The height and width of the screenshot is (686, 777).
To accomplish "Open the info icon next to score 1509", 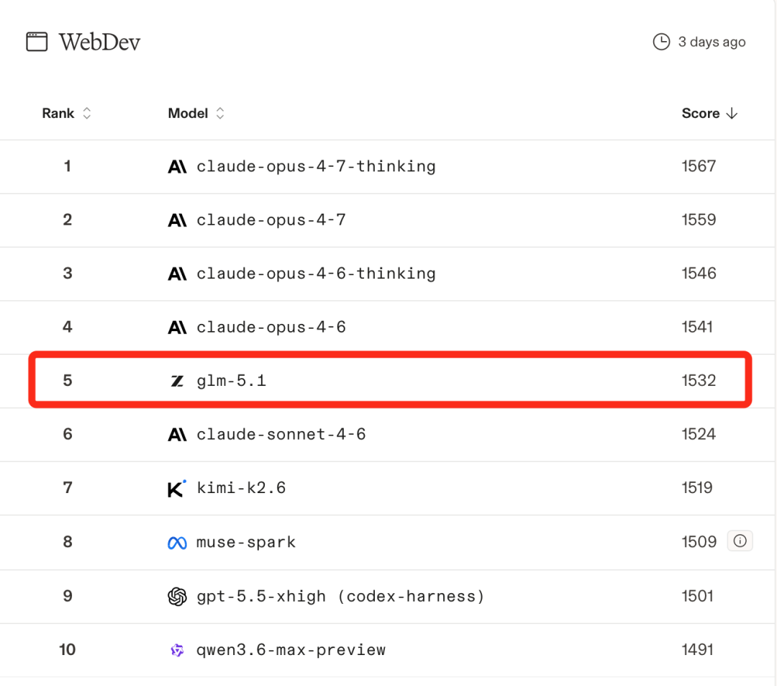I will (740, 541).
